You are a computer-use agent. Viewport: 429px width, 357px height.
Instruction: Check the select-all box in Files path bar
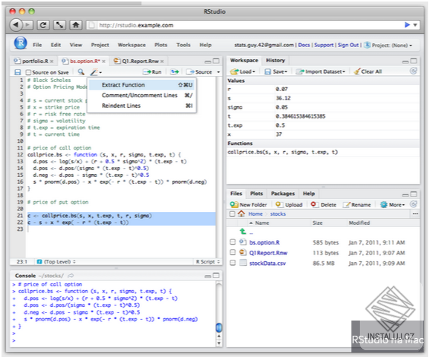232,214
